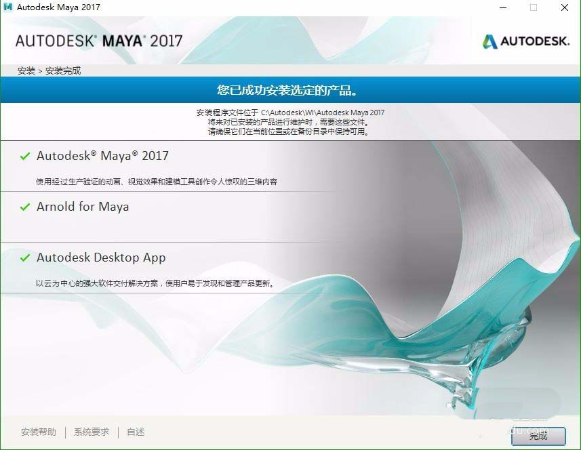Screen dimensions: 581x450
Task: Click green checkmark beside Autodesk Maya 2017
Action: pos(25,156)
